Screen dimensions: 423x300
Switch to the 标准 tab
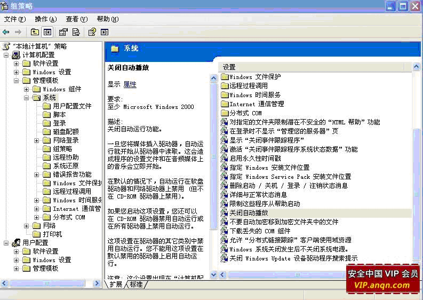coord(137,285)
